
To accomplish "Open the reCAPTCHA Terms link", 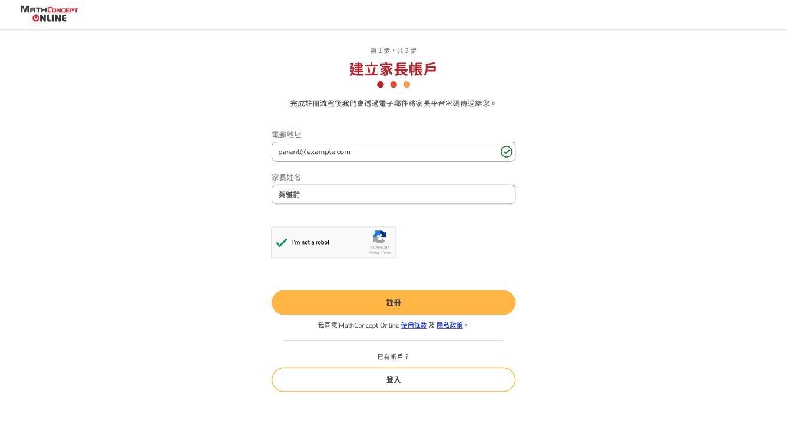I will click(386, 253).
